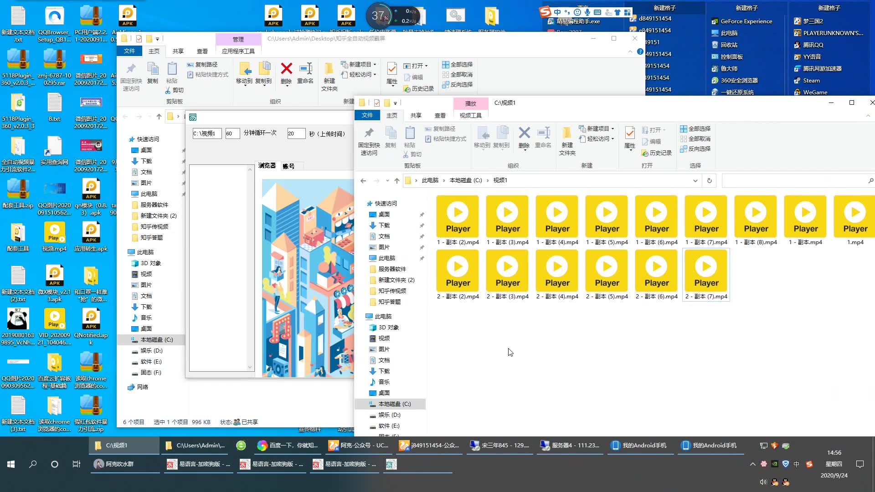Click 反向选择 in 视频1 window
Screen dimensions: 875x492
pos(695,149)
